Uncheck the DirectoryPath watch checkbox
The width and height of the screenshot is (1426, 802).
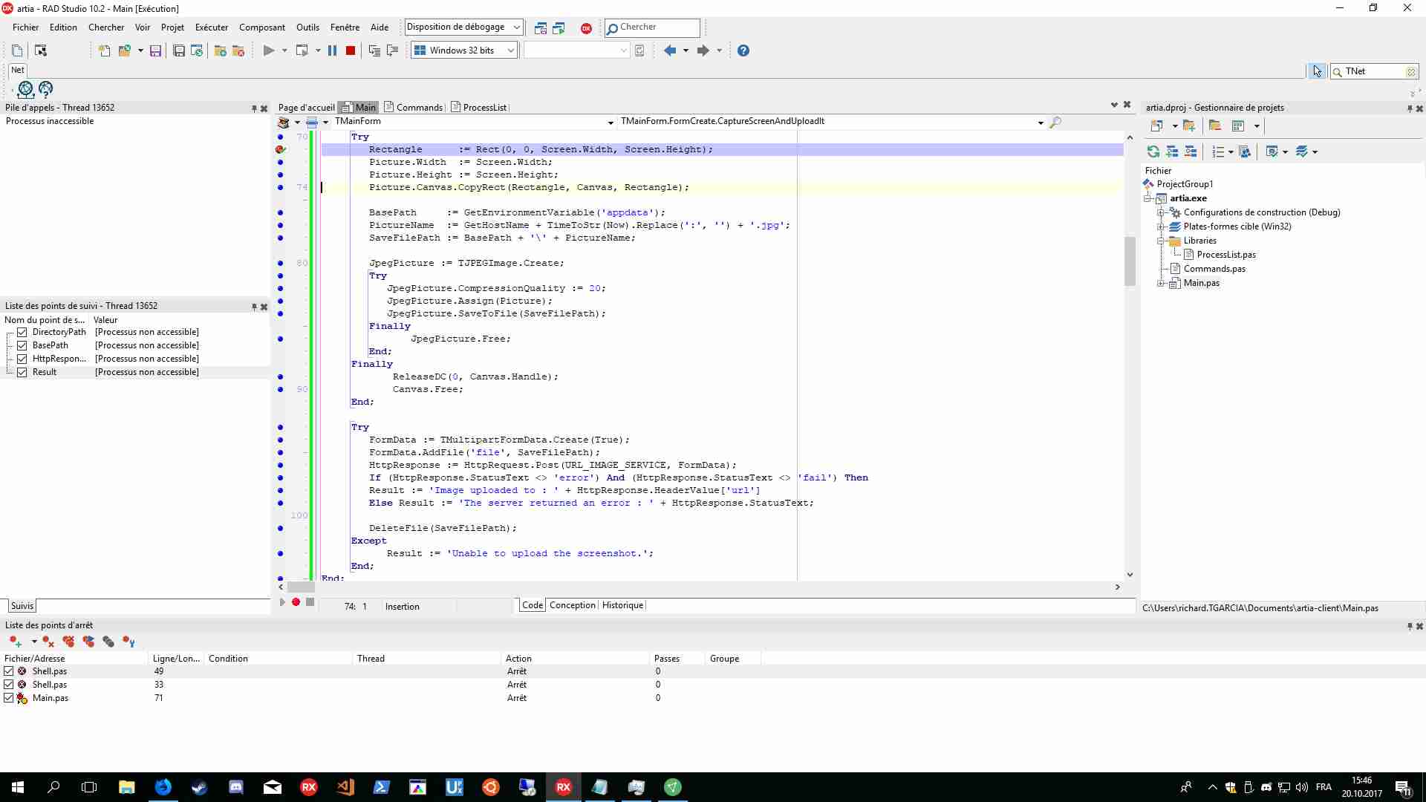click(22, 332)
